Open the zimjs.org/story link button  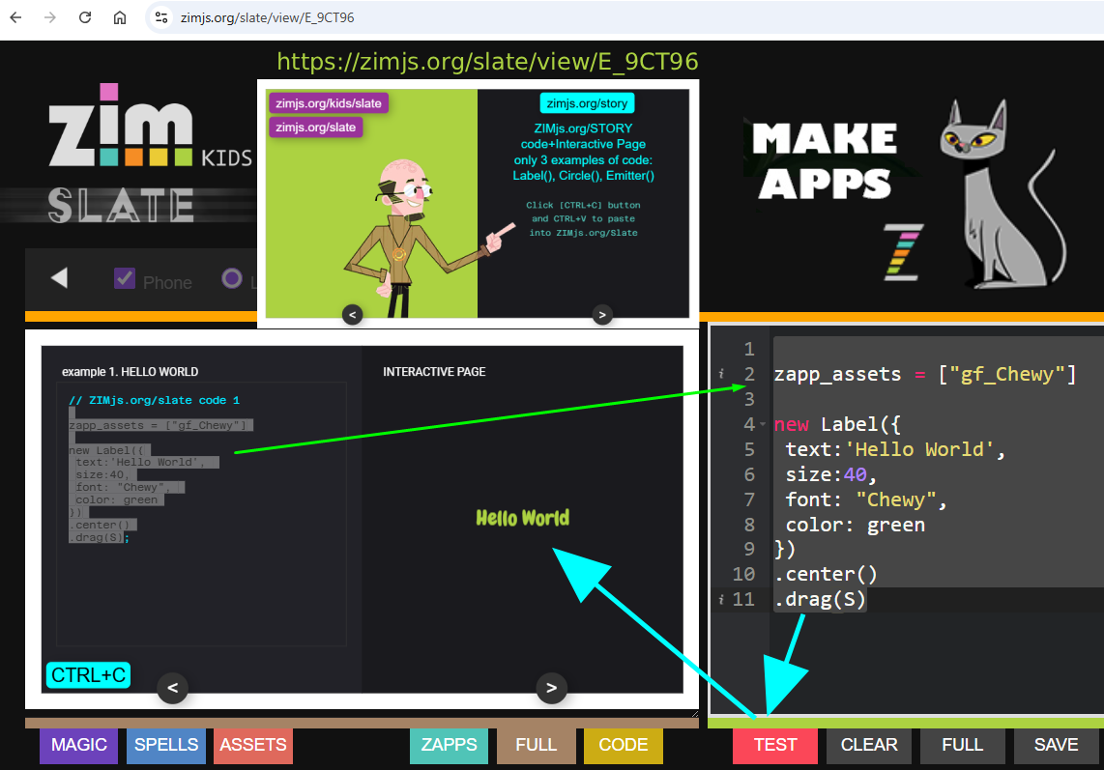tap(587, 103)
